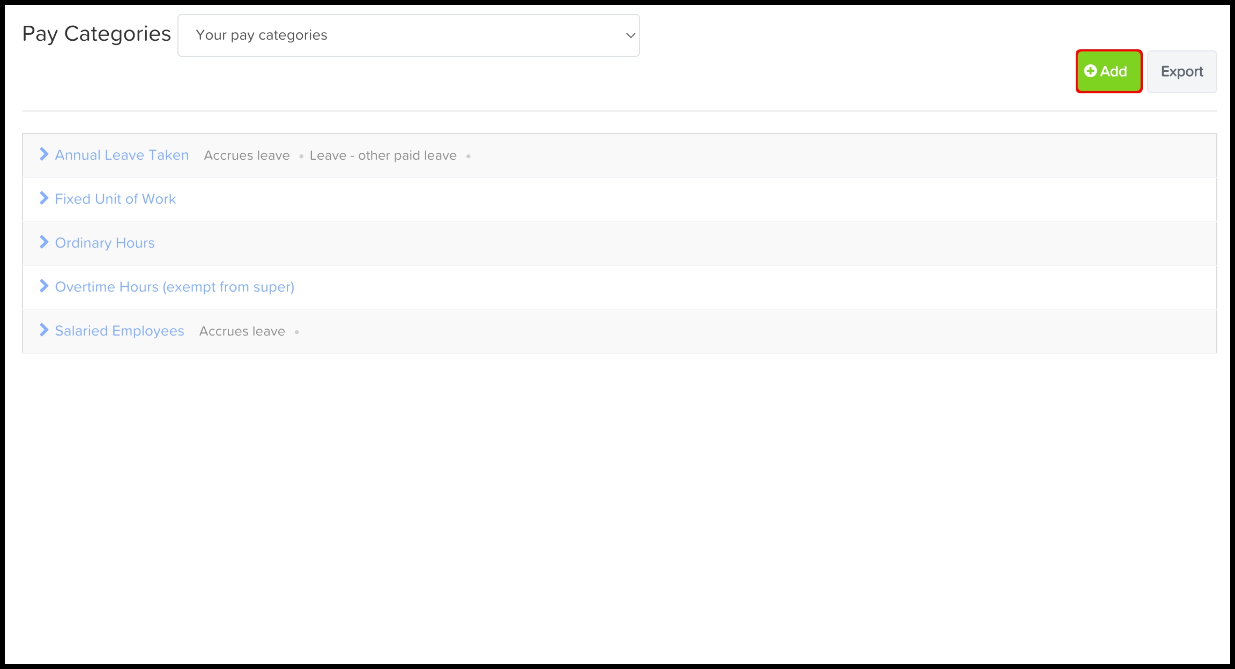Click the Pay Categories page heading

pyautogui.click(x=96, y=34)
